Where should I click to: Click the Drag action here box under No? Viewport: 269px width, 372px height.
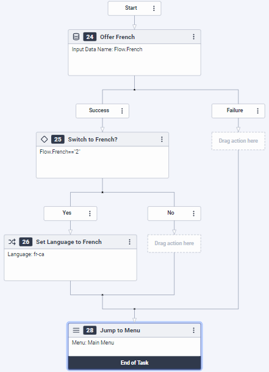174,243
